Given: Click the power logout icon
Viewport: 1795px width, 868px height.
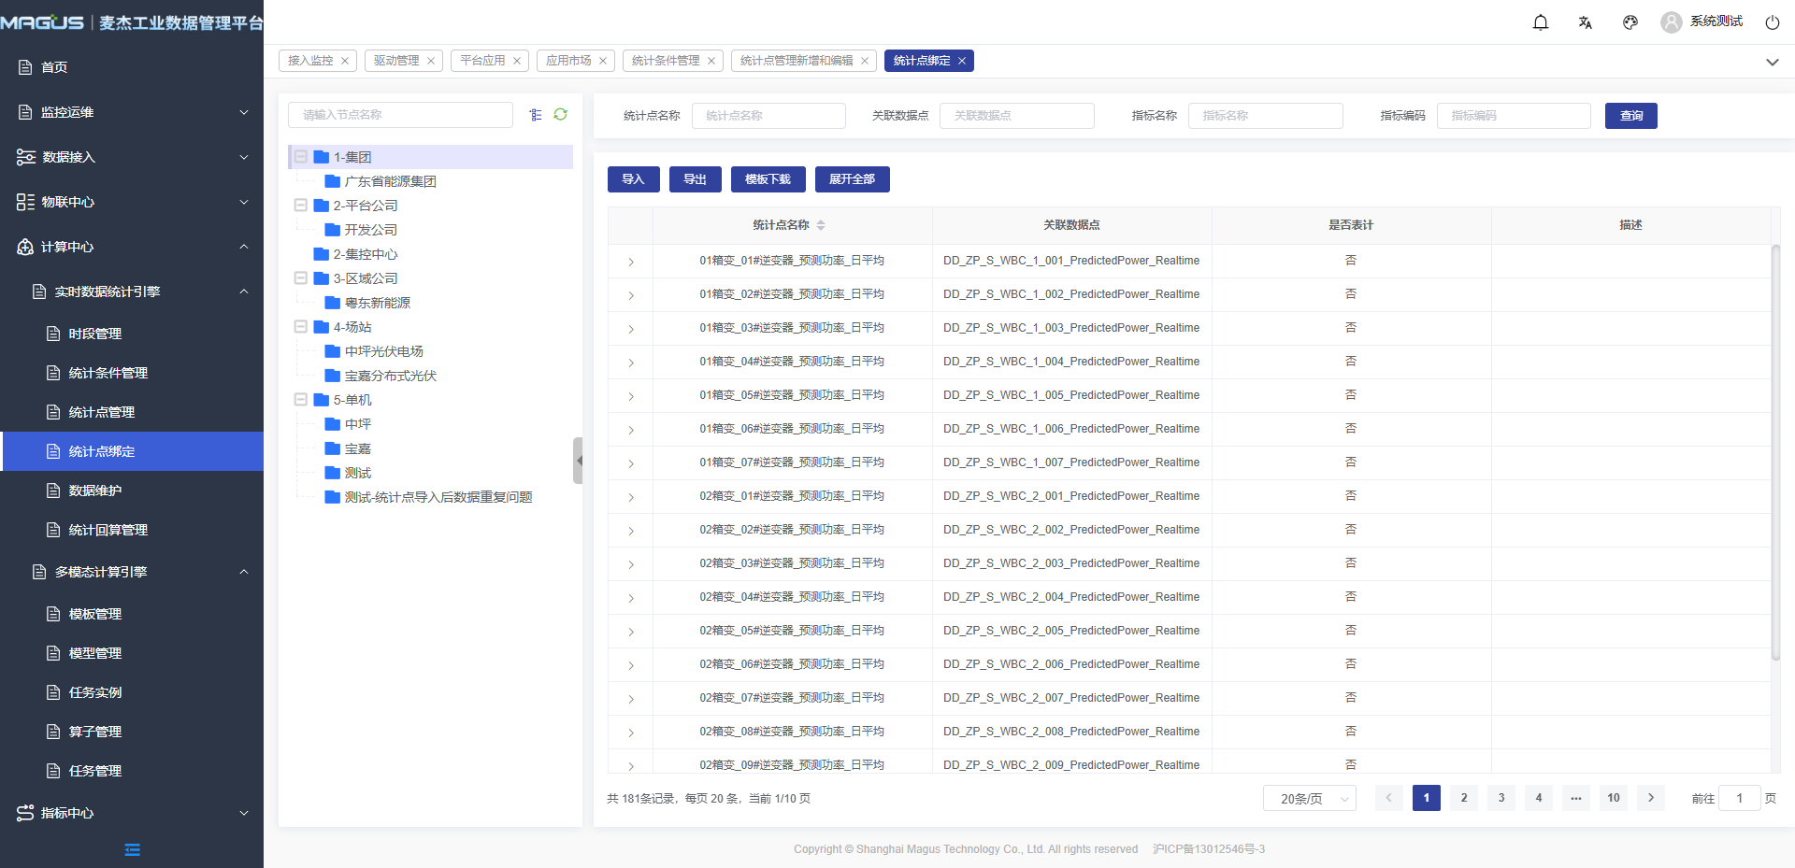Looking at the screenshot, I should click(x=1772, y=22).
